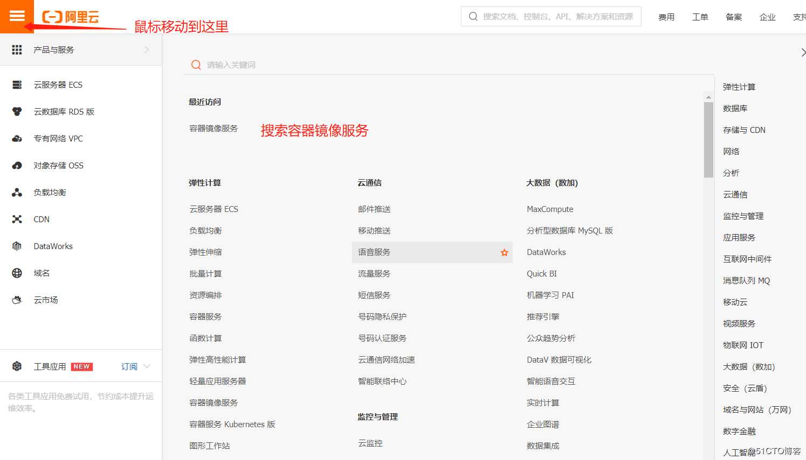Open the 工单 top menu
This screenshot has height=460, width=806.
point(700,17)
